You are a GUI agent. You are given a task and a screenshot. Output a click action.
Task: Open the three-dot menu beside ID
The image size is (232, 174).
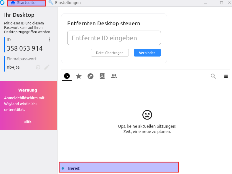50,40
